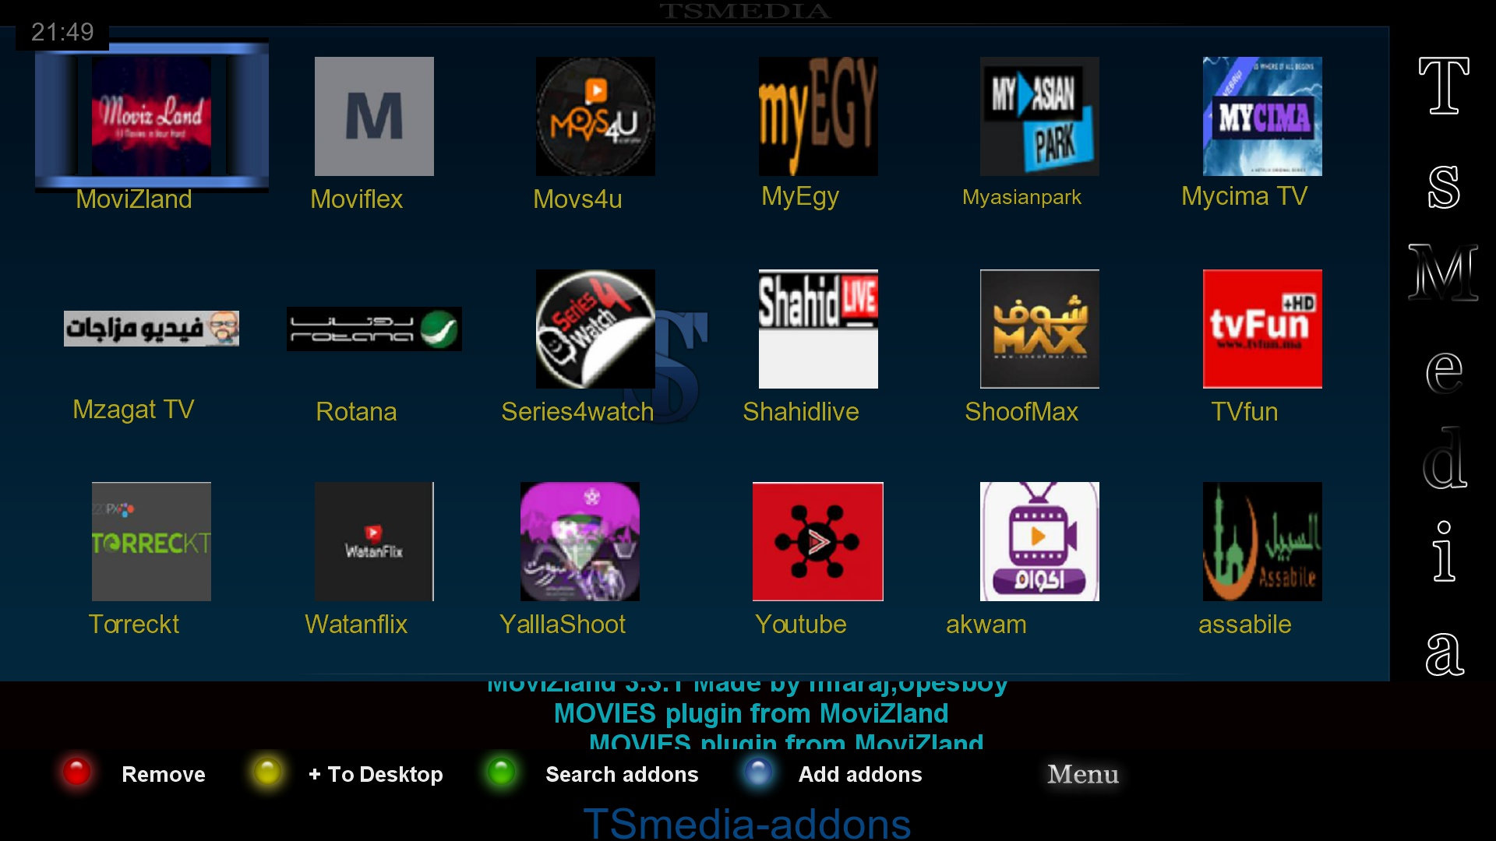
Task: Select the Search addons option
Action: (620, 774)
